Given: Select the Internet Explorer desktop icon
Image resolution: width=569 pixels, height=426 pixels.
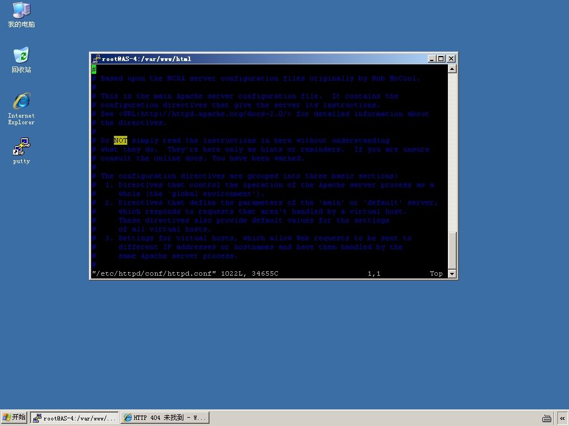Looking at the screenshot, I should [x=22, y=109].
